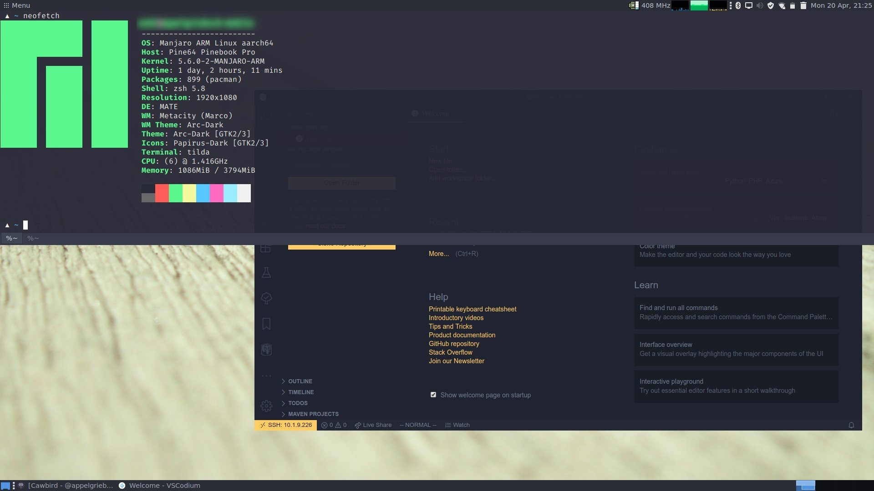The image size is (874, 491).
Task: Click the blue CPU load graph
Action: click(680, 5)
